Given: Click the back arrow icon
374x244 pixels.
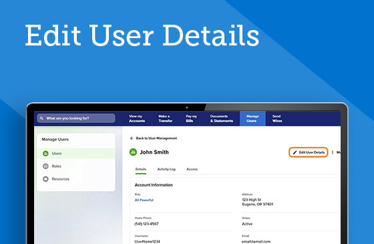Looking at the screenshot, I should point(132,138).
